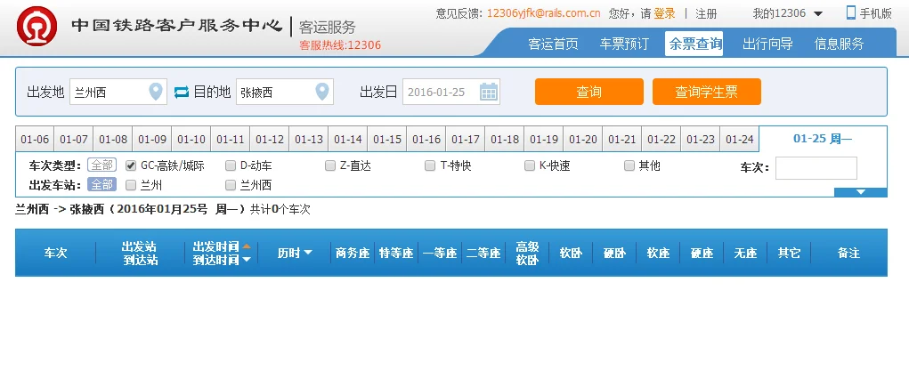Select date tab 01-21

(622, 139)
